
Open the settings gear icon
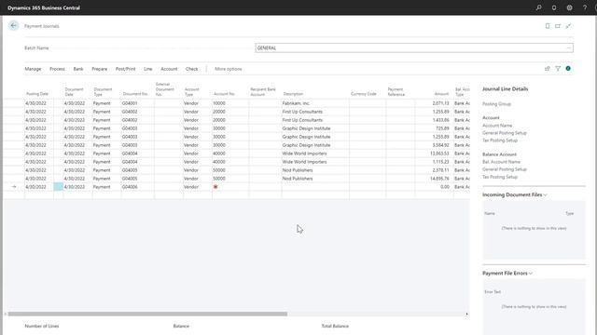[569, 7]
